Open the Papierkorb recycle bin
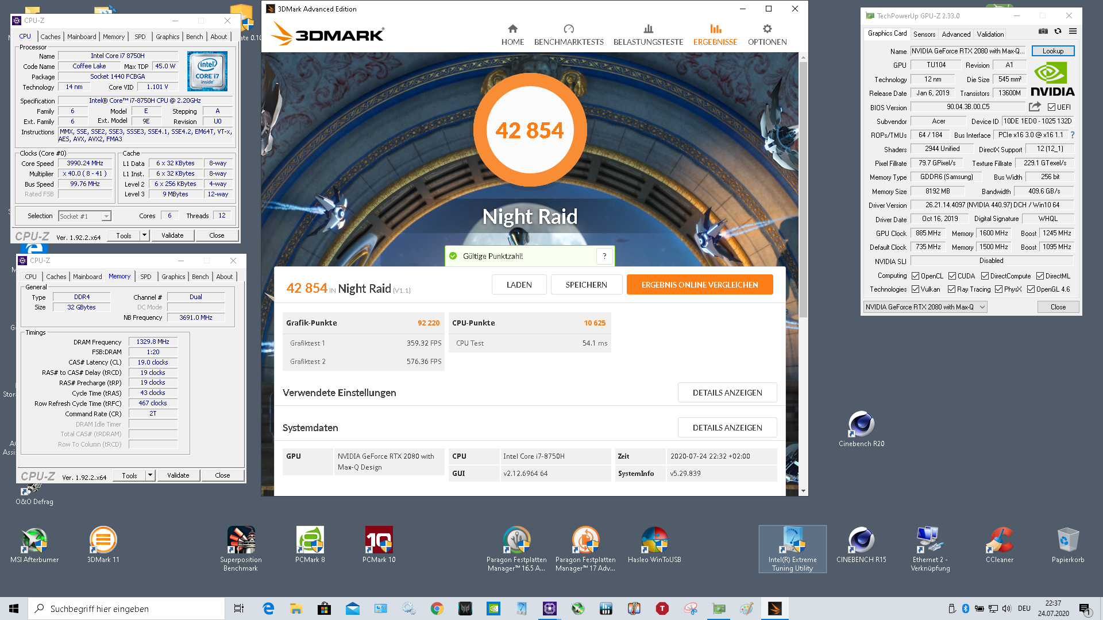Viewport: 1103px width, 620px height. pyautogui.click(x=1068, y=545)
